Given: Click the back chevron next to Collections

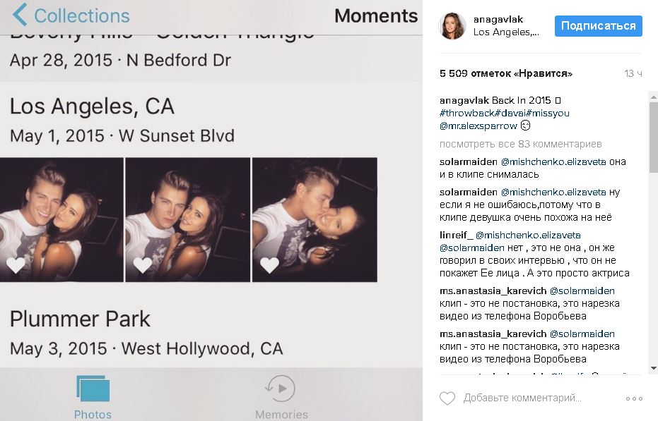Looking at the screenshot, I should pos(20,15).
